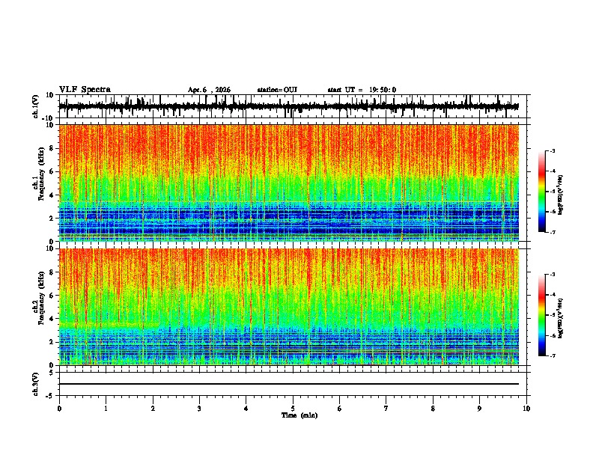Click the ch.1 spectrogram panel

click(289, 183)
